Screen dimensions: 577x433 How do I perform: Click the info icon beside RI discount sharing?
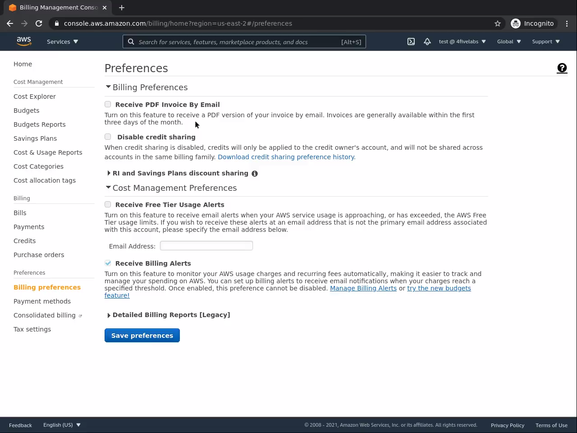click(255, 174)
